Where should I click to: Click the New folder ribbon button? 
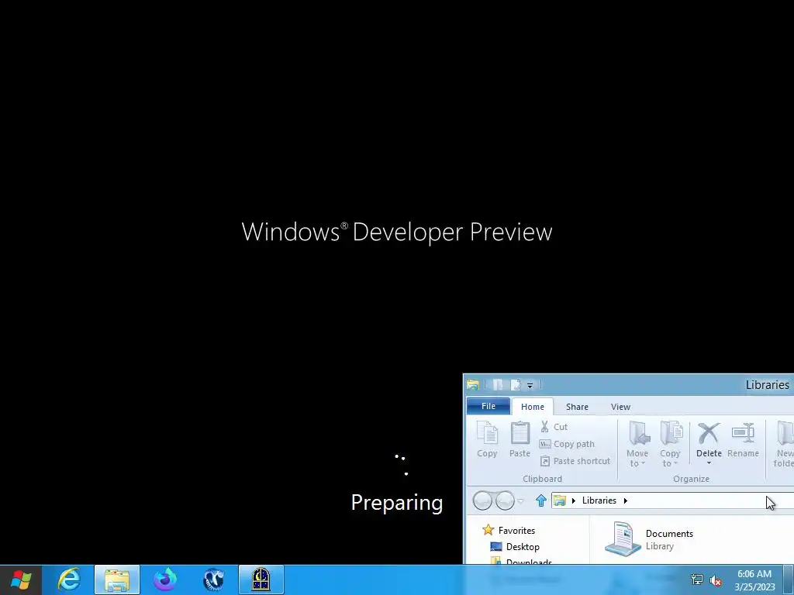coord(783,444)
